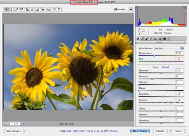The image size is (189, 136).
Task: Click the _MG_9671.CR2 file name
Action: (x=67, y=124)
